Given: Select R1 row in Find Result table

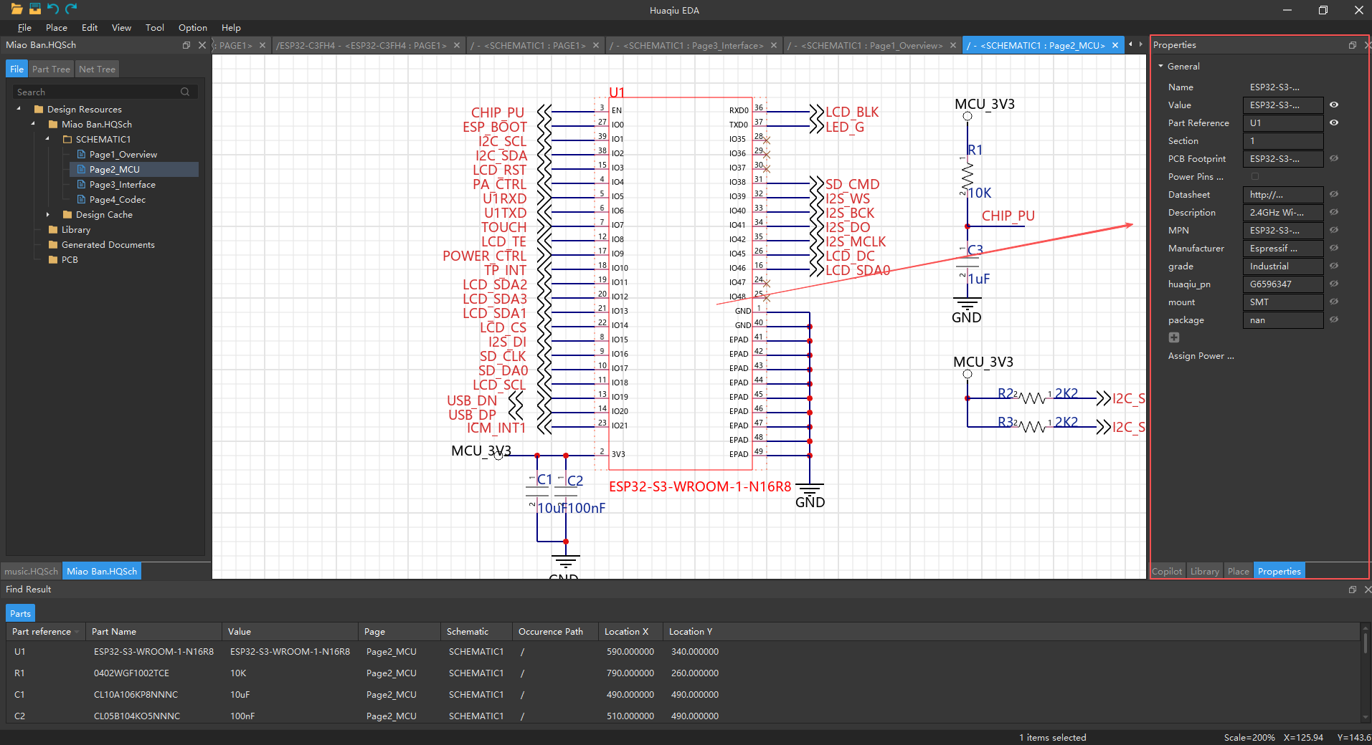Looking at the screenshot, I should [x=684, y=673].
